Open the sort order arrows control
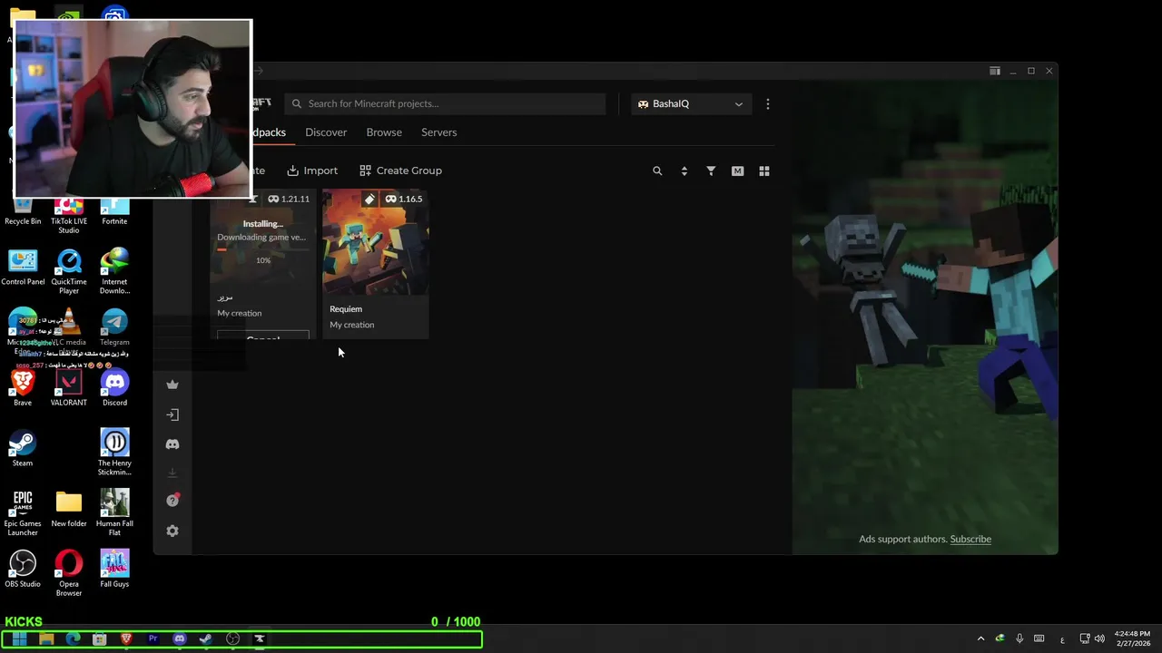The height and width of the screenshot is (653, 1162). 684,171
